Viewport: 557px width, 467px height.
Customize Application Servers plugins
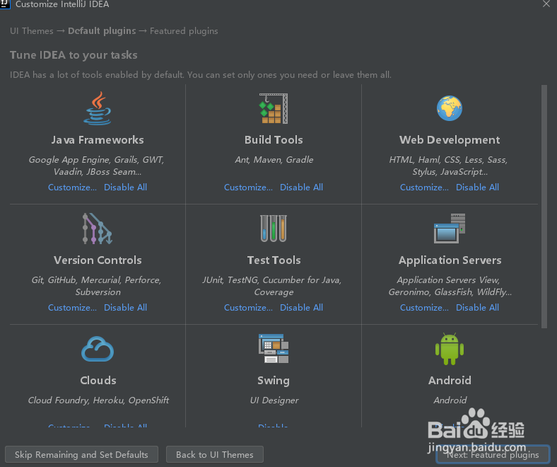424,307
